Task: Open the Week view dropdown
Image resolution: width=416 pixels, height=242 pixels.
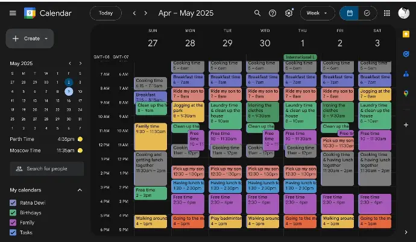Action: point(317,13)
